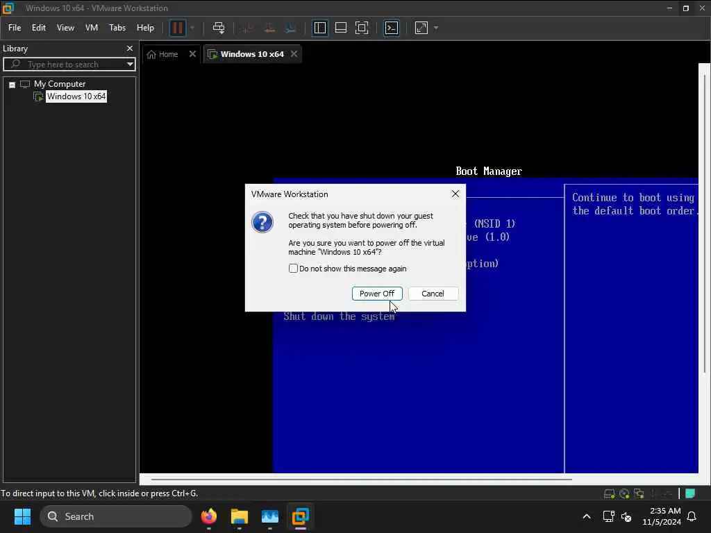Click the teal message log status icon
Viewport: 711px width, 533px height.
coord(690,493)
